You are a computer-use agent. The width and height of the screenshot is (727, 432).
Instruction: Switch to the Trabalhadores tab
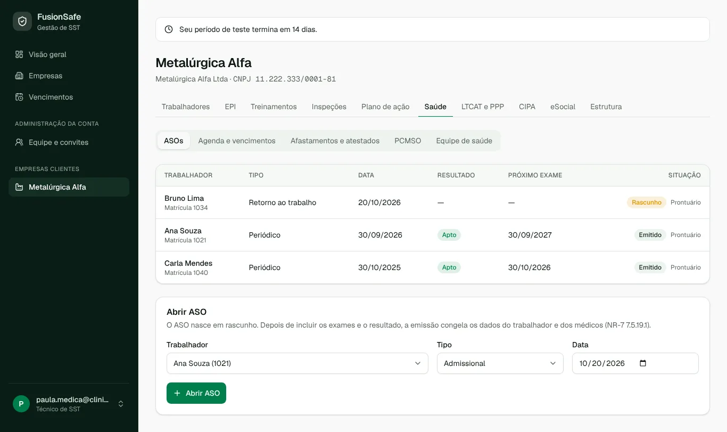click(x=186, y=107)
